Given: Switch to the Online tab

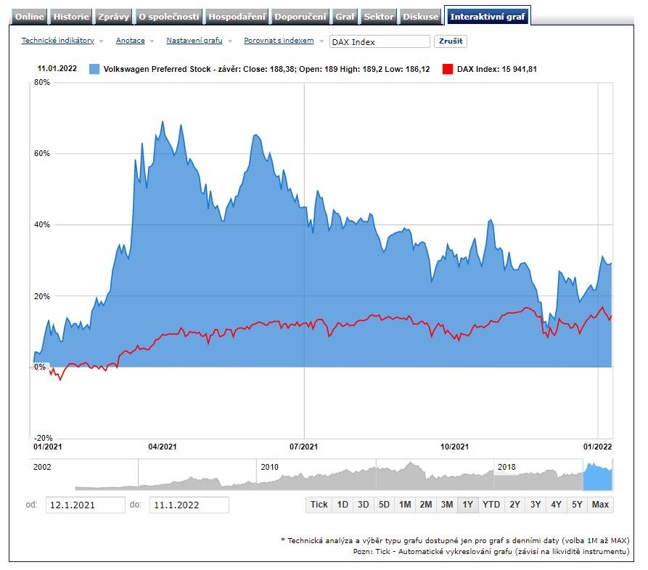Looking at the screenshot, I should pyautogui.click(x=30, y=17).
